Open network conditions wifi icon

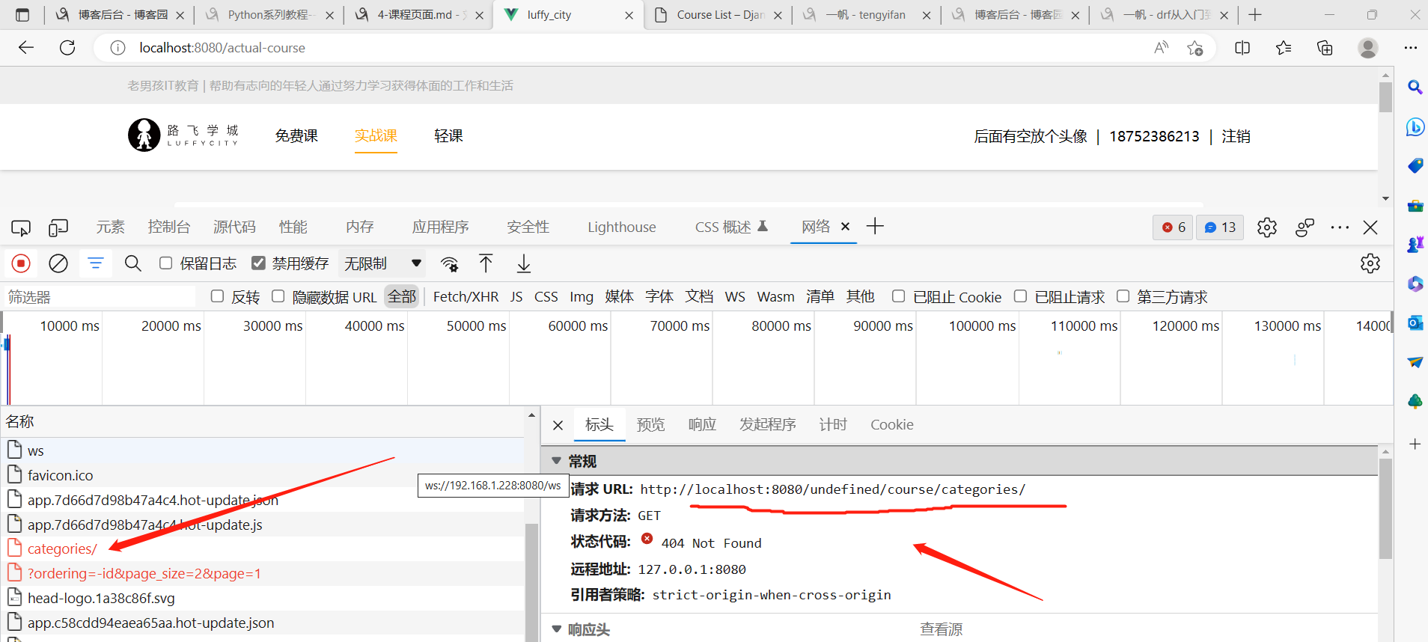point(450,263)
